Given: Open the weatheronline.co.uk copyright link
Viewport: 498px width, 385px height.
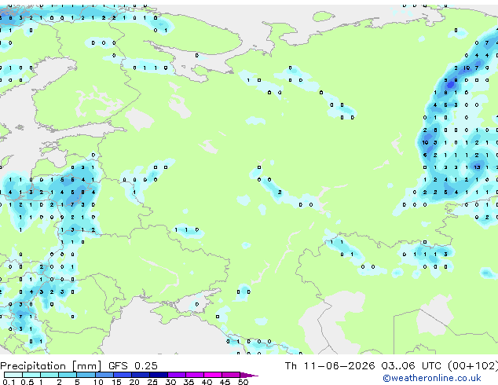Looking at the screenshot, I should click(x=432, y=379).
